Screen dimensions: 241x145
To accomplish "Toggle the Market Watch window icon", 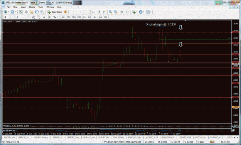I will tap(21, 12).
